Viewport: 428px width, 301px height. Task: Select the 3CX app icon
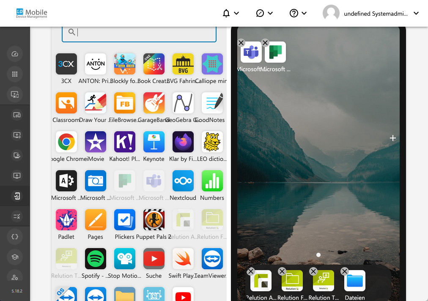(x=66, y=64)
